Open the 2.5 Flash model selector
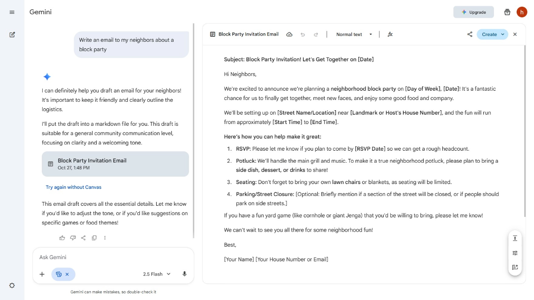Screen dimensions: 534x300 pos(157,274)
